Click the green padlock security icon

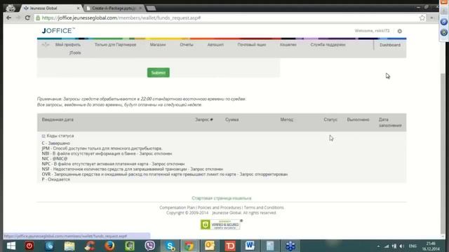point(38,17)
